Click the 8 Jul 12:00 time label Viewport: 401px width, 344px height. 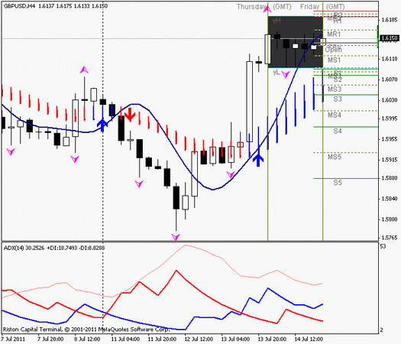(x=87, y=339)
